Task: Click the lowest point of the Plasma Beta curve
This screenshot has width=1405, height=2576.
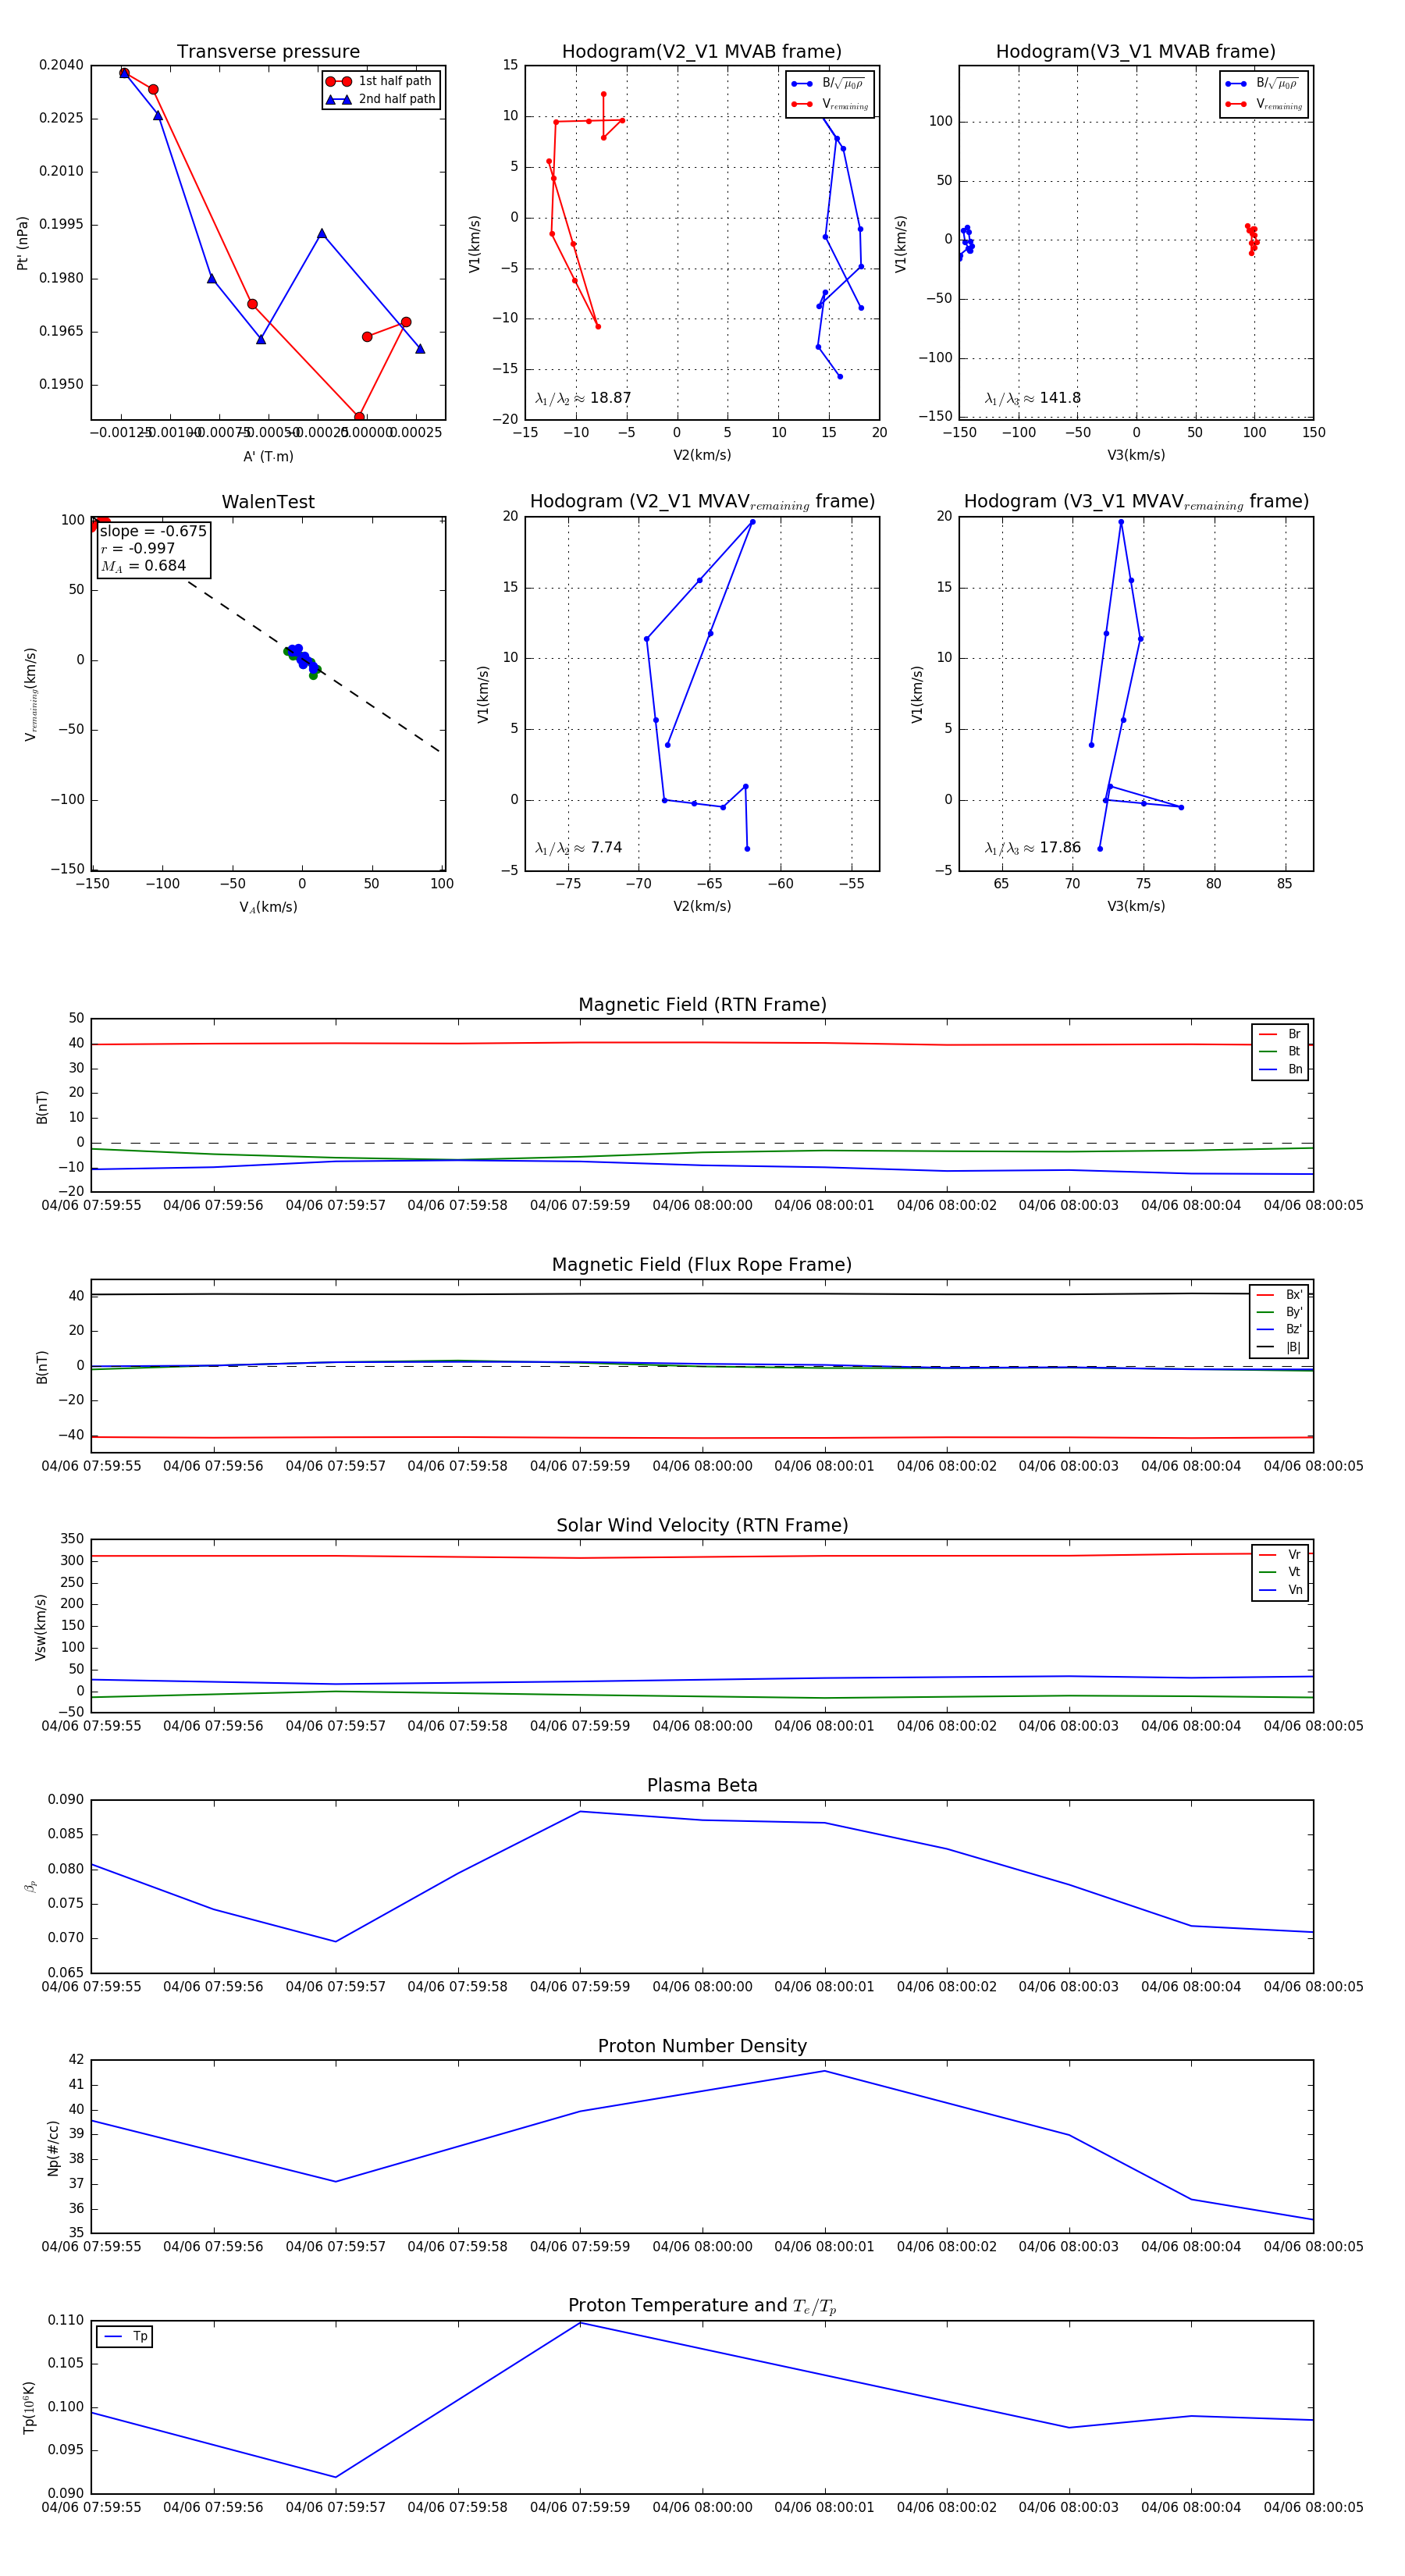Action: pyautogui.click(x=335, y=1942)
